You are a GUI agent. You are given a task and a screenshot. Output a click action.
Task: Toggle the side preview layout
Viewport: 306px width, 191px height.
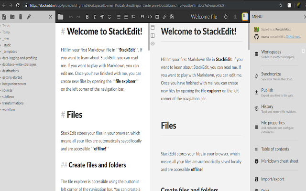(153, 35)
